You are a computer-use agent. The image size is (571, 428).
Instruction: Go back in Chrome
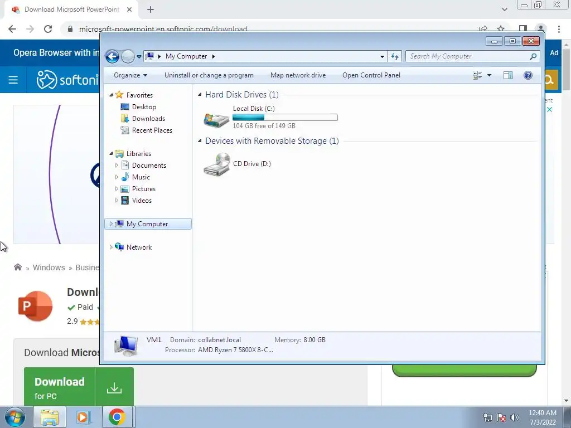tap(12, 29)
